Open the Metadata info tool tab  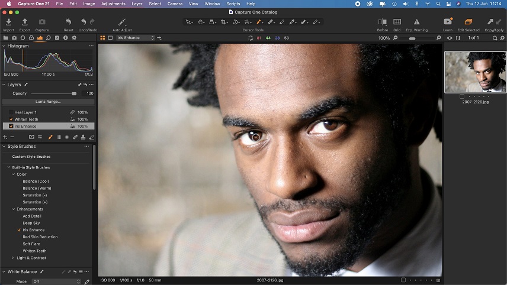click(66, 38)
